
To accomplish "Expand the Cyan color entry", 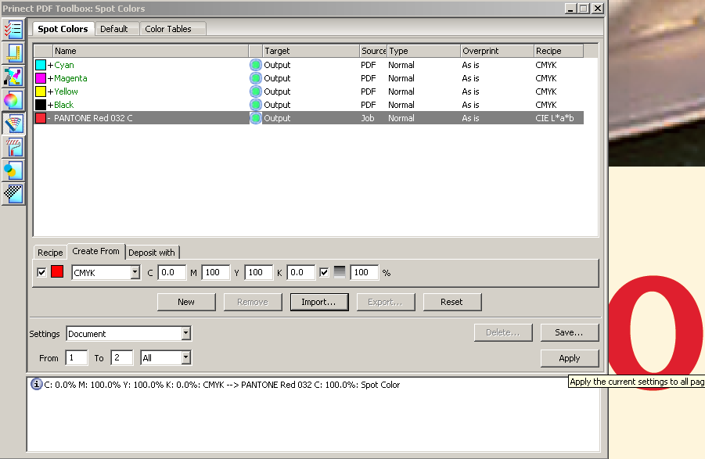I will [x=50, y=65].
